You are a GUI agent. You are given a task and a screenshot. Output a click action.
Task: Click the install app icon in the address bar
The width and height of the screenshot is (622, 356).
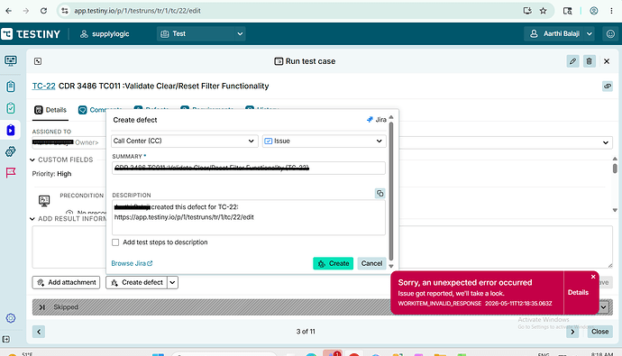pos(527,11)
